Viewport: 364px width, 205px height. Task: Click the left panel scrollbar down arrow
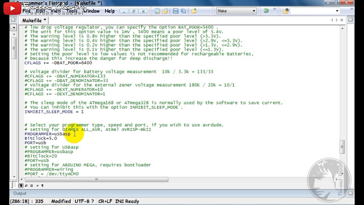pyautogui.click(x=14, y=177)
